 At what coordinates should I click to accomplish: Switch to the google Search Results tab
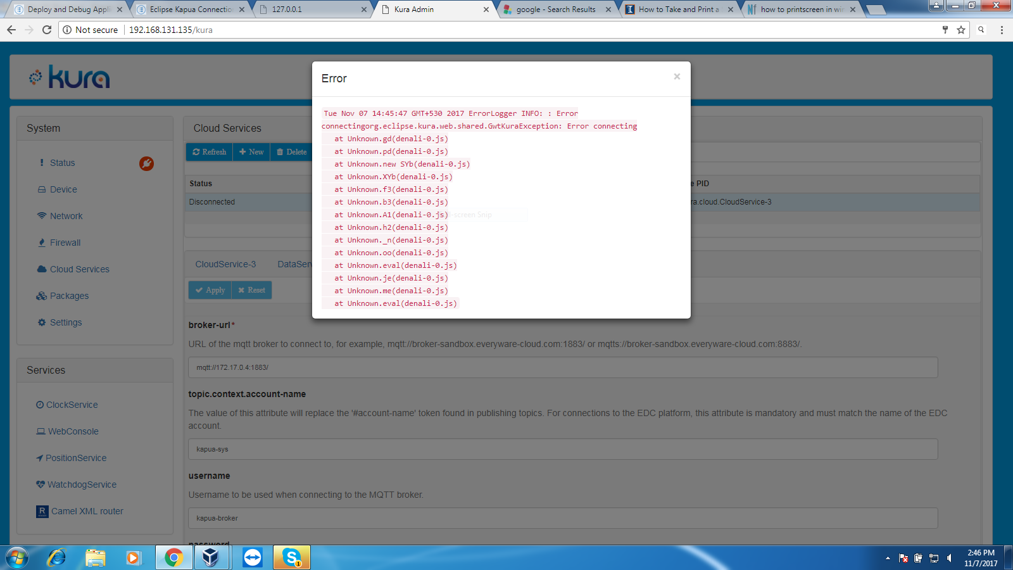556,9
